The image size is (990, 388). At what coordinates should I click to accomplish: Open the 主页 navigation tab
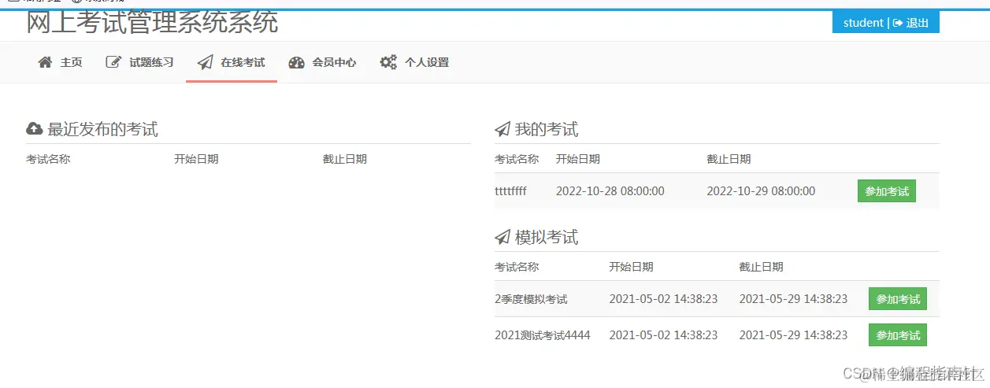60,62
